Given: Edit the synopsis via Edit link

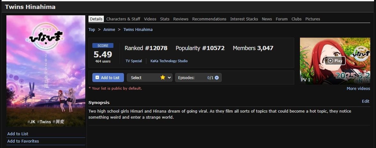Looking at the screenshot, I should point(365,101).
